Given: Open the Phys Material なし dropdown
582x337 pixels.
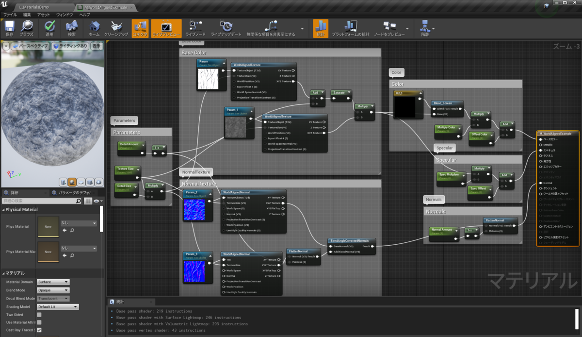Looking at the screenshot, I should click(79, 223).
